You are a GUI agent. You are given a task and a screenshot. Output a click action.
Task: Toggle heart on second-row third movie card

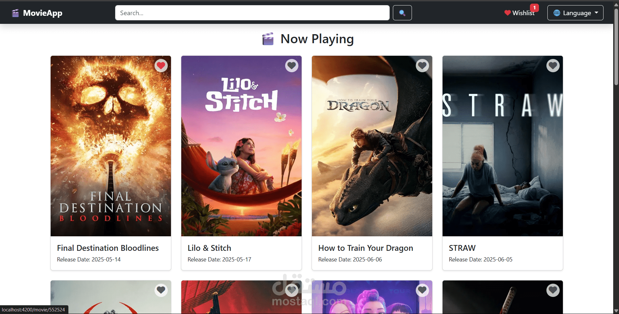click(x=422, y=290)
